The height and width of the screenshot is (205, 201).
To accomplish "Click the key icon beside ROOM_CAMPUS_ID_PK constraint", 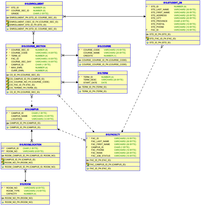I will coord(3,156).
